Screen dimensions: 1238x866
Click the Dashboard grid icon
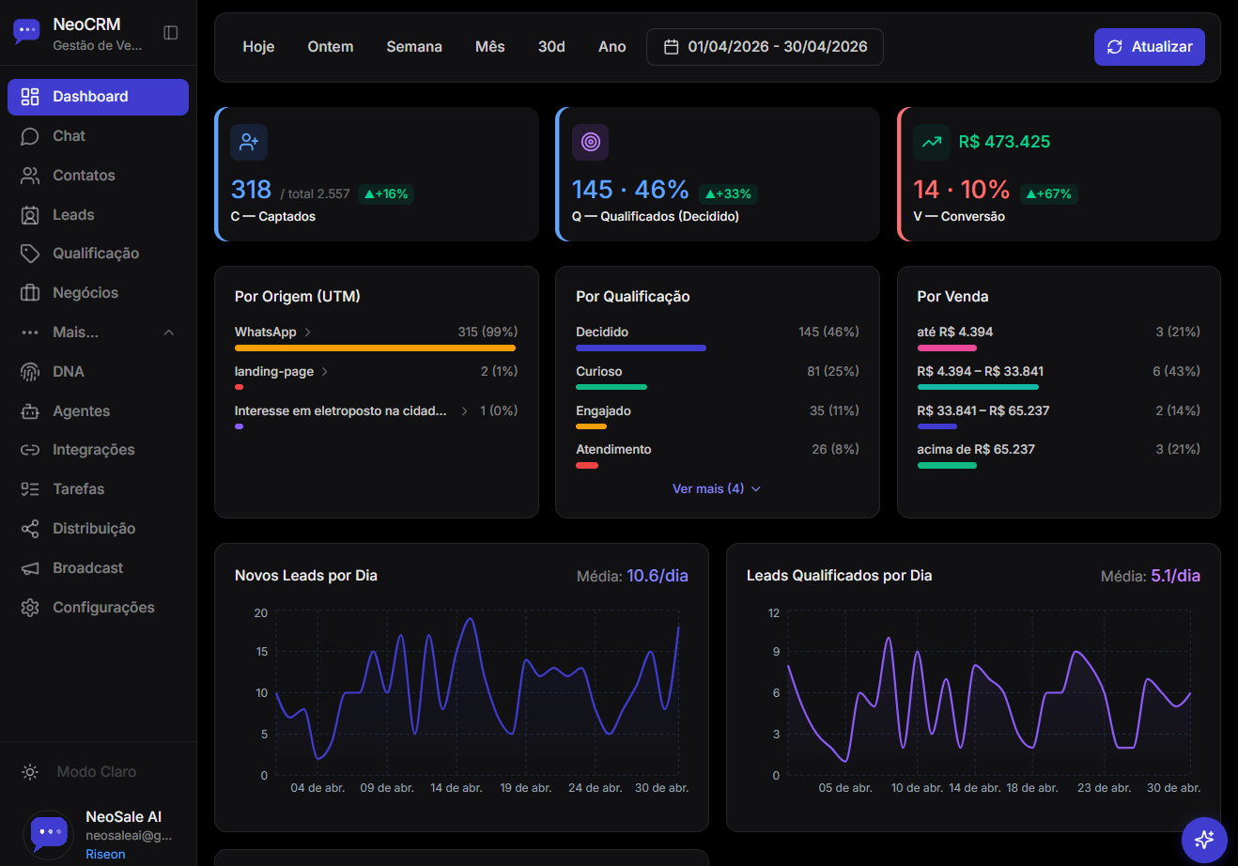(30, 97)
